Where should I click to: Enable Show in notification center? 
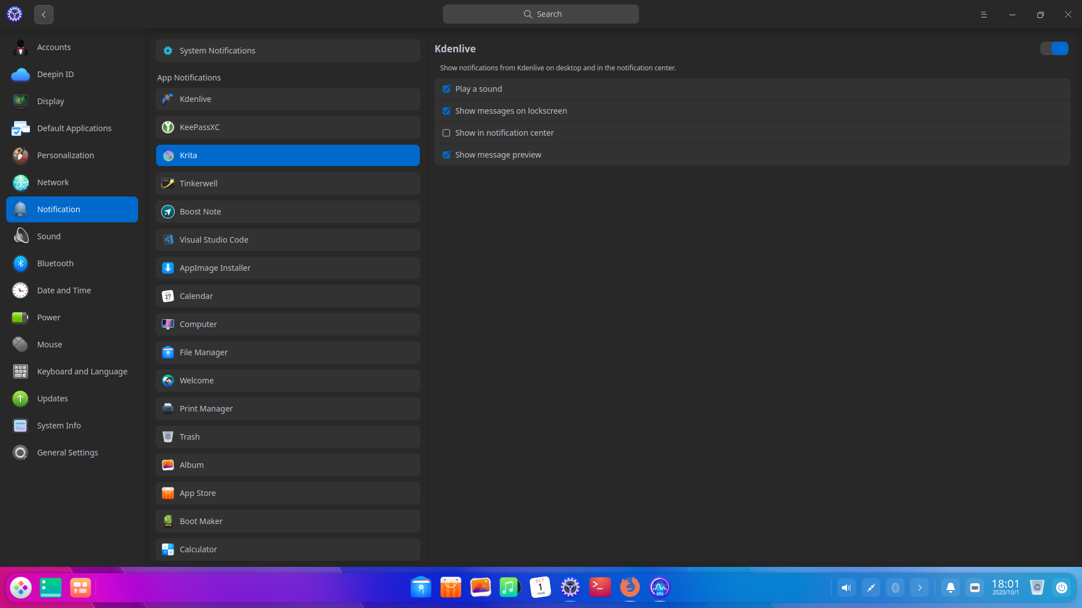(x=447, y=133)
